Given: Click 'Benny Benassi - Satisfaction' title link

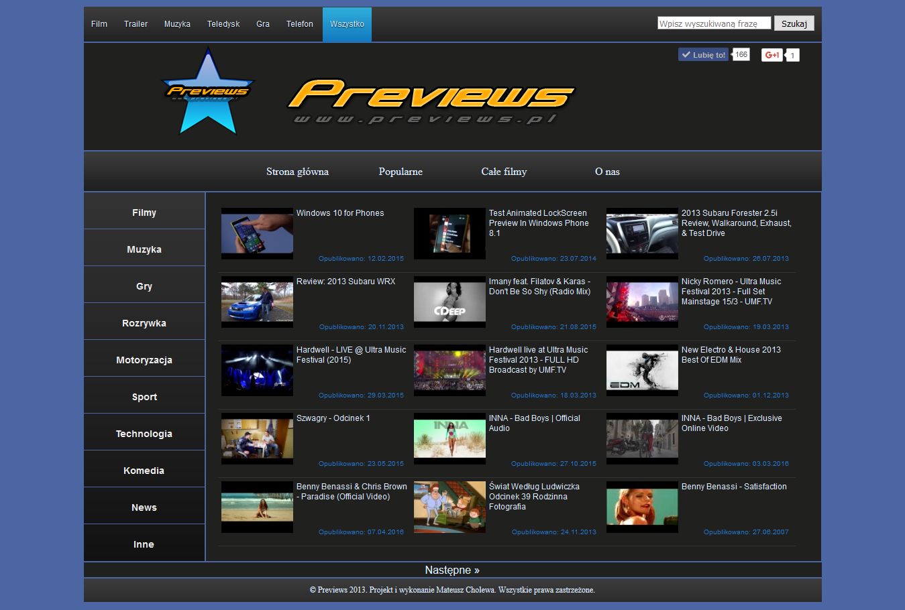Looking at the screenshot, I should click(734, 487).
